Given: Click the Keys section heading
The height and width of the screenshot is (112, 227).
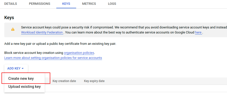Looking at the screenshot, I should [x=9, y=18].
